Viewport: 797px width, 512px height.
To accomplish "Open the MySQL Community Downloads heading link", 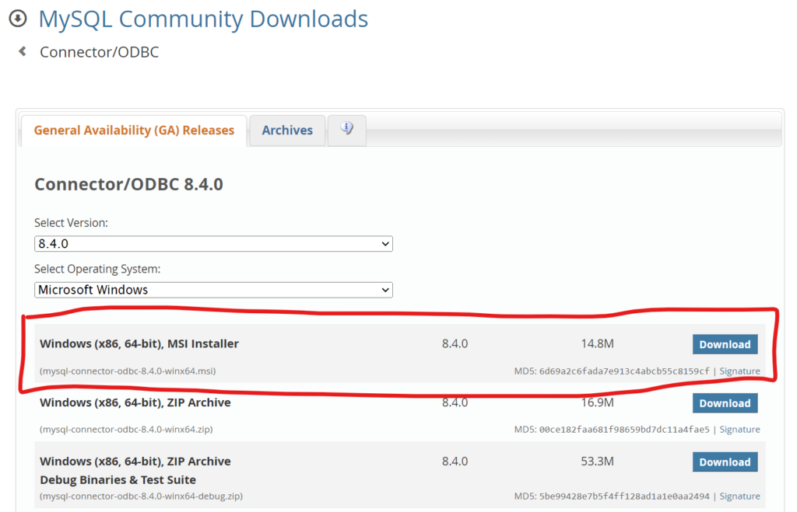I will click(x=203, y=19).
